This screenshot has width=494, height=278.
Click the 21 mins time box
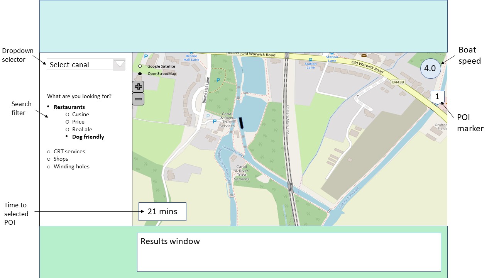tap(162, 212)
